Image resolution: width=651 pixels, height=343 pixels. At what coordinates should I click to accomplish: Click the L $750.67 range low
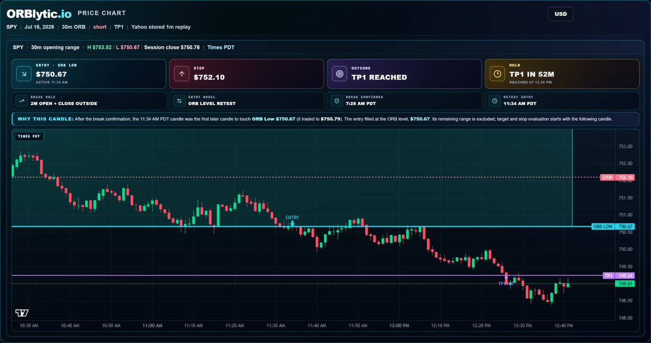point(128,47)
